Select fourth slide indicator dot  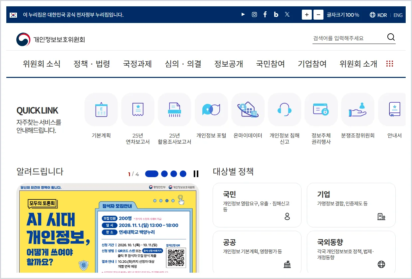coord(183,174)
